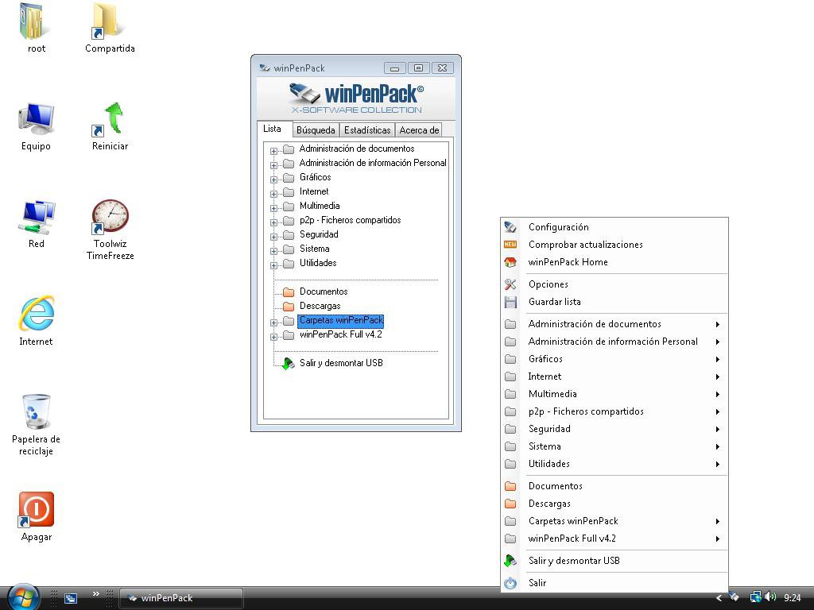Click the Show desktop quick launch icon
The image size is (814, 610).
(71, 598)
